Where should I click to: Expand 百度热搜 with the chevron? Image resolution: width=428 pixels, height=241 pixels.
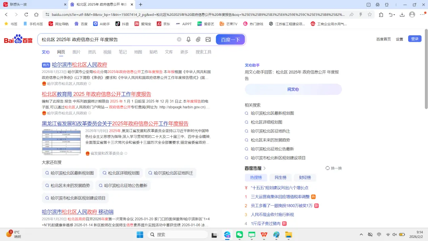(264, 168)
